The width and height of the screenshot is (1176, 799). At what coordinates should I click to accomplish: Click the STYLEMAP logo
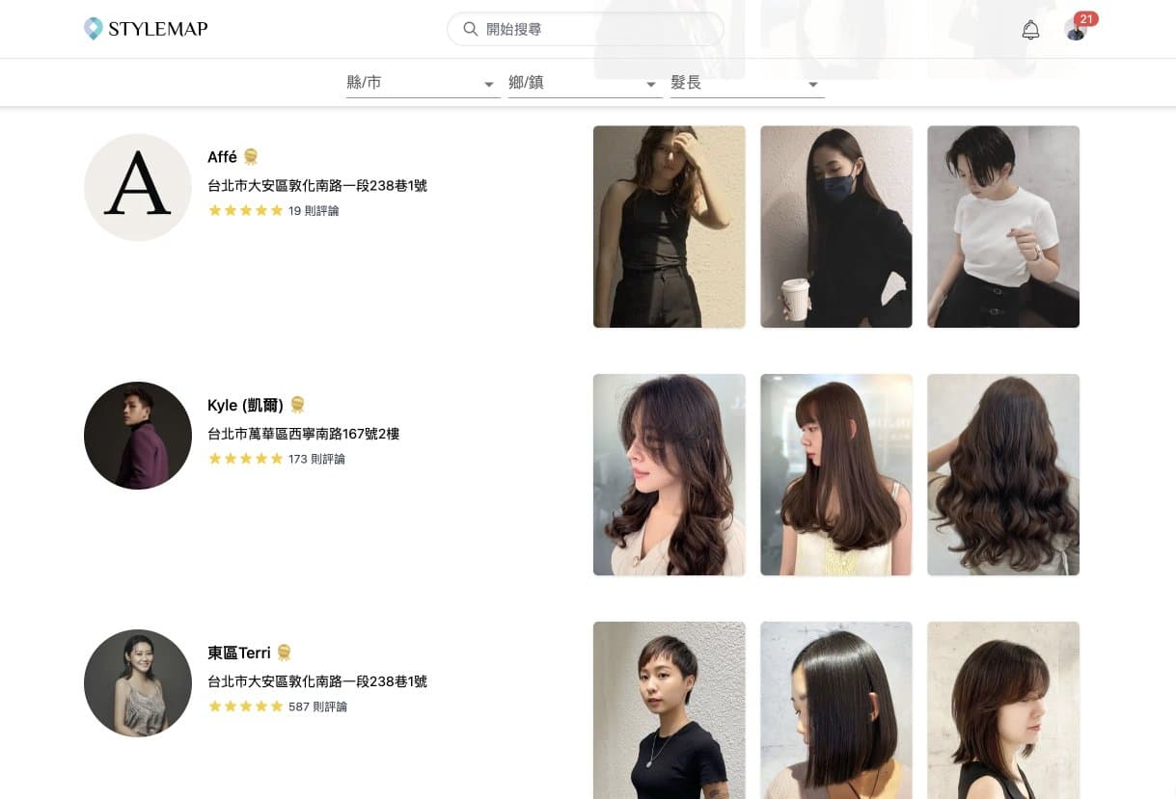146,29
